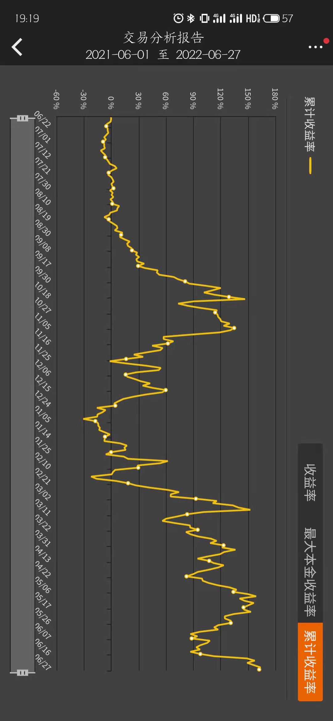This screenshot has height=721, width=333.
Task: Tap the date range 2021-06-01 至 2022-06-27
Action: point(163,55)
